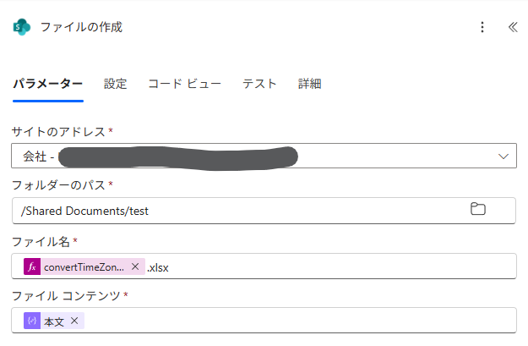Click after .xlsx in ファイル名 field
Screen dimensions: 528x346
pyautogui.click(x=338, y=266)
